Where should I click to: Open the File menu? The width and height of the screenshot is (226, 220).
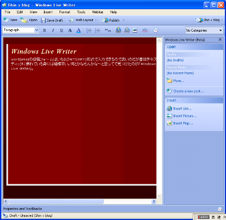point(7,12)
